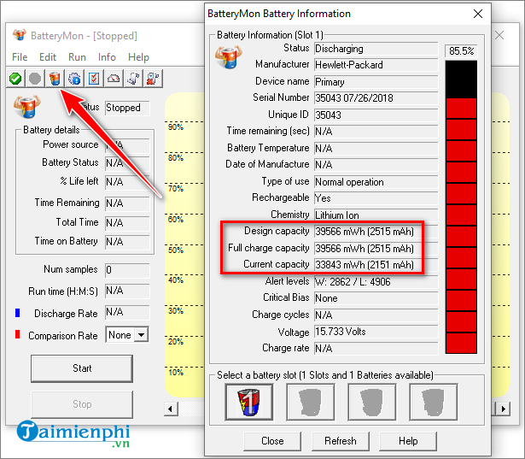Click the 85.5% percentage label
The height and width of the screenshot is (459, 525).
click(x=461, y=51)
